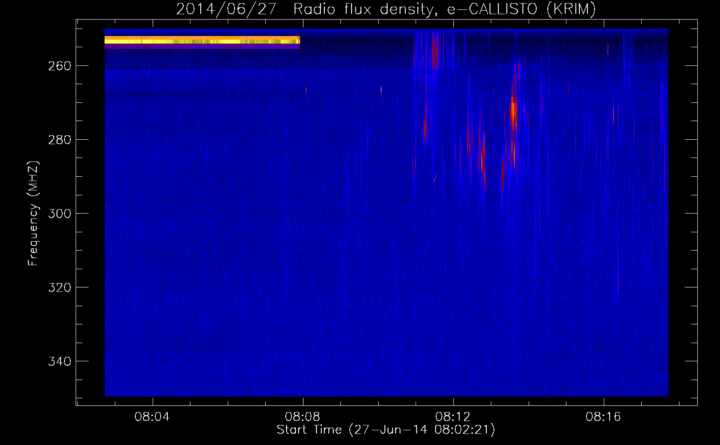The height and width of the screenshot is (445, 720).
Task: Click the 280 frequency tick label
Action: click(60, 140)
